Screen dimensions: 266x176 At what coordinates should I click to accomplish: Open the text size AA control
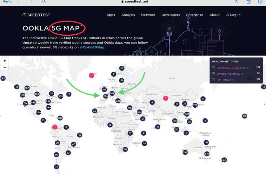point(43,2)
